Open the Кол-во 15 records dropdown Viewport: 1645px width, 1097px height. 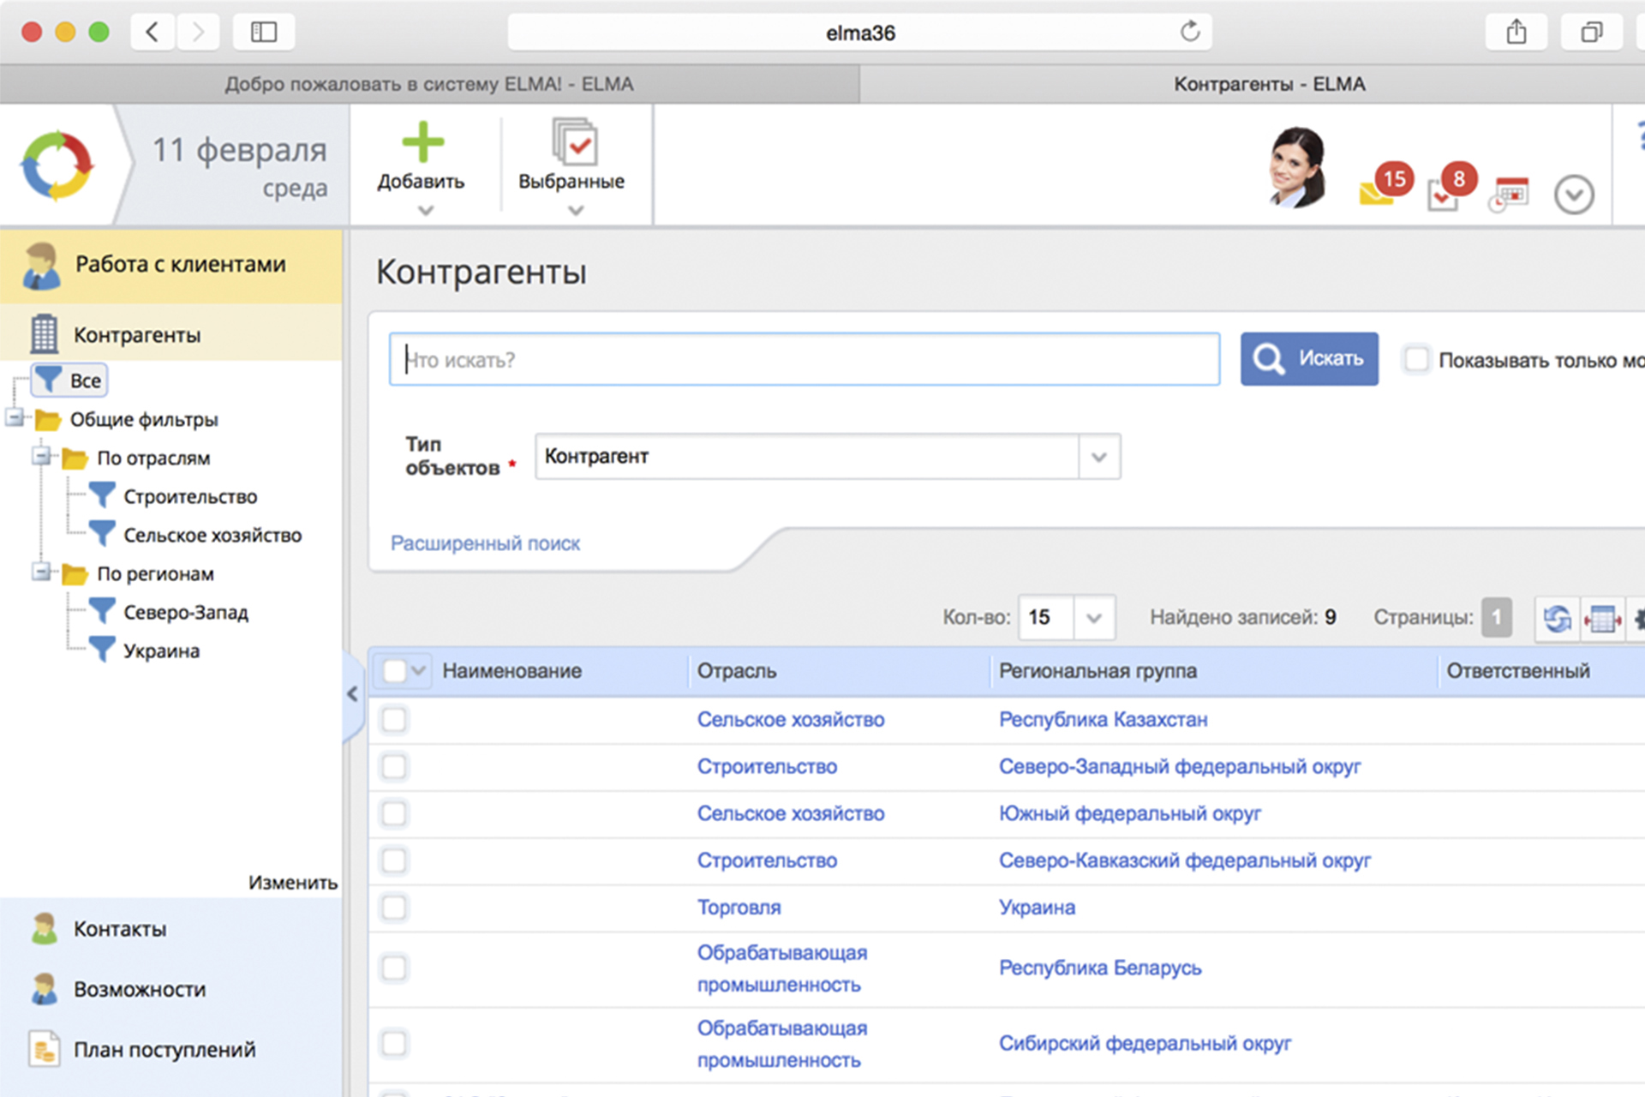click(1093, 618)
